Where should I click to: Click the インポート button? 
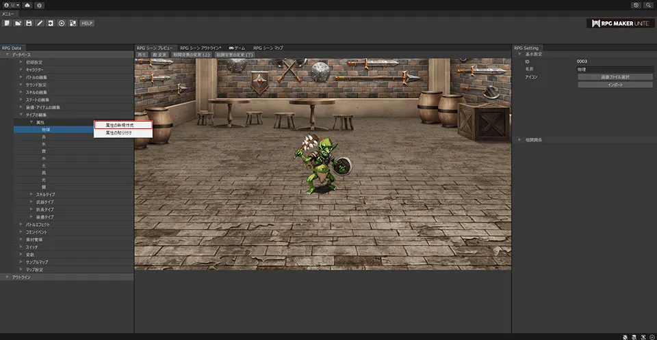coord(615,85)
